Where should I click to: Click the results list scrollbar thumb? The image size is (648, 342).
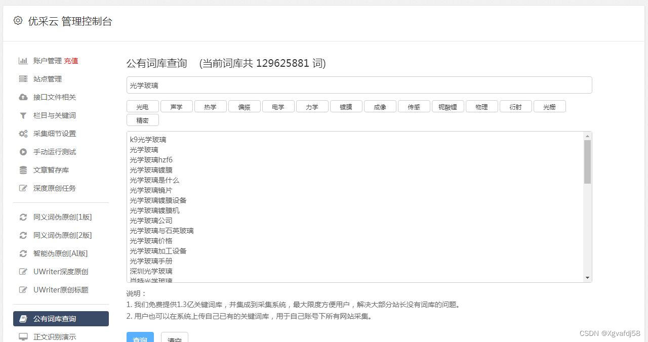click(x=587, y=162)
